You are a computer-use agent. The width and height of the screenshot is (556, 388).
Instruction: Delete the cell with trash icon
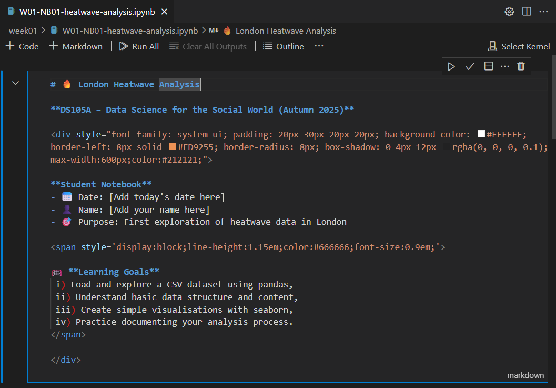coord(521,66)
